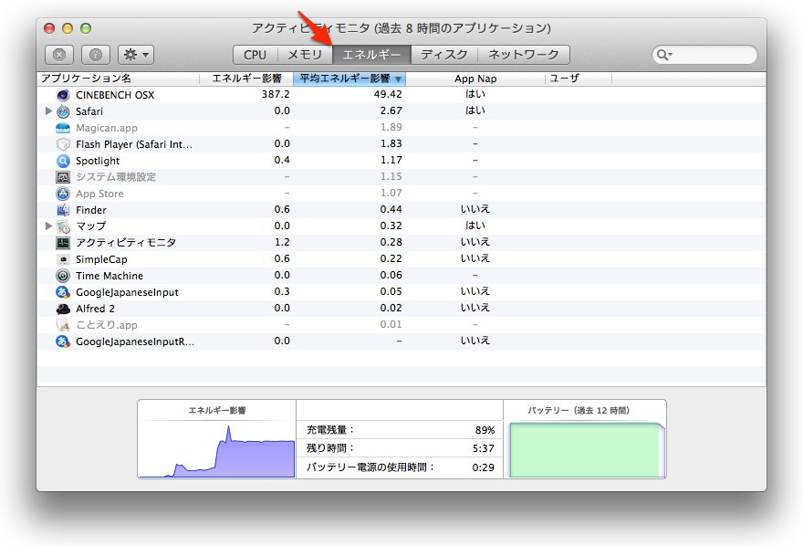Sort by アプリケーション名 column header
This screenshot has width=803, height=546.
(x=119, y=79)
